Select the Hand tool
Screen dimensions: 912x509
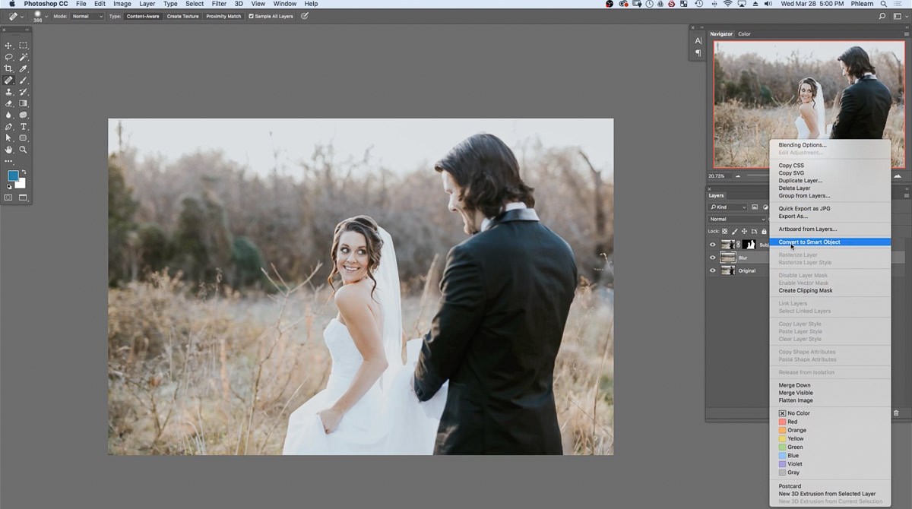9,150
